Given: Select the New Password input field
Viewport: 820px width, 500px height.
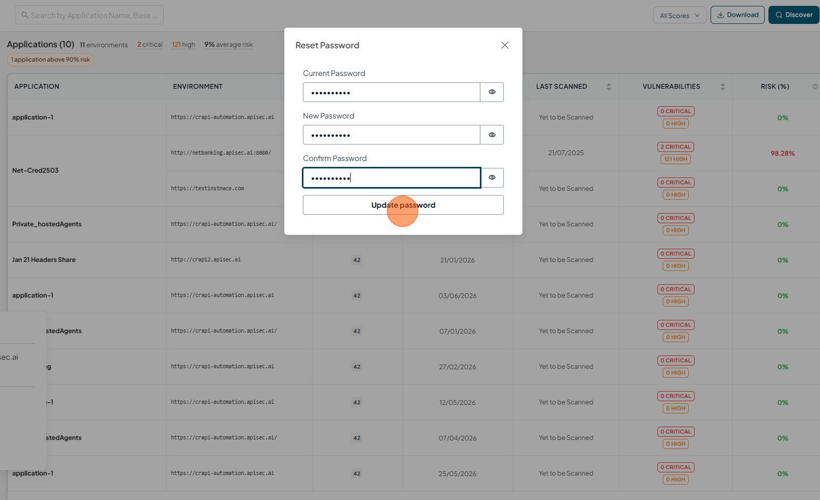Looking at the screenshot, I should tap(392, 135).
